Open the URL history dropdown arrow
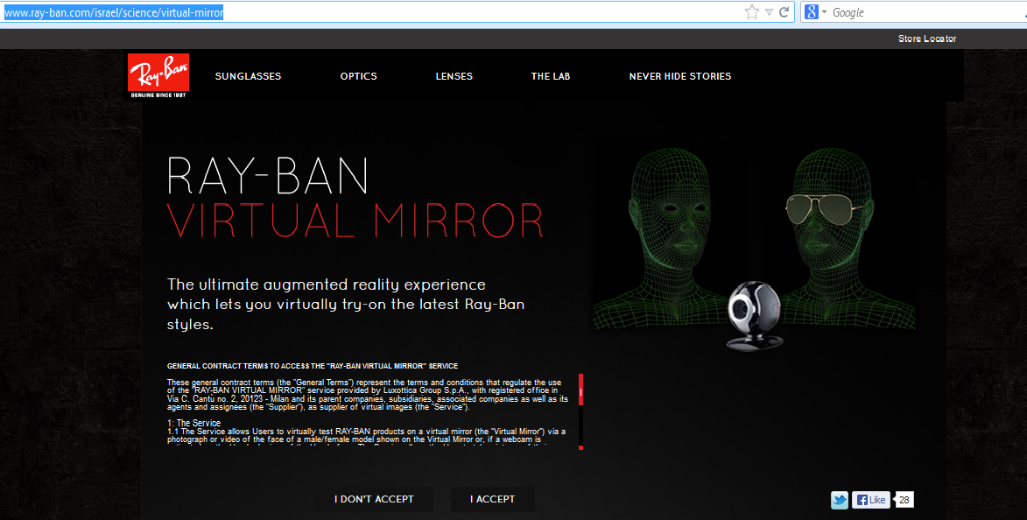1027x520 pixels. [x=769, y=12]
